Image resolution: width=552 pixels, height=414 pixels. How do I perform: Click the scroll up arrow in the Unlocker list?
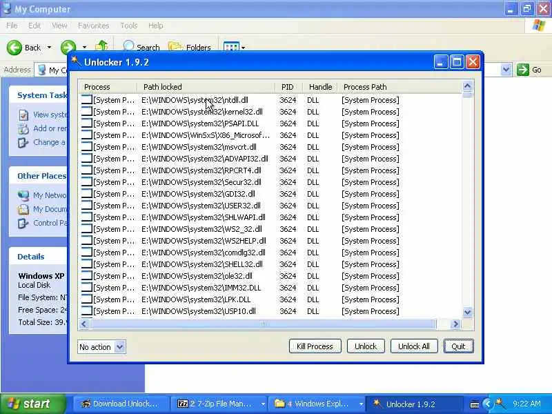pyautogui.click(x=468, y=86)
